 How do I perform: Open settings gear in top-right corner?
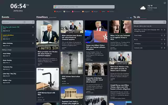(165, 3)
